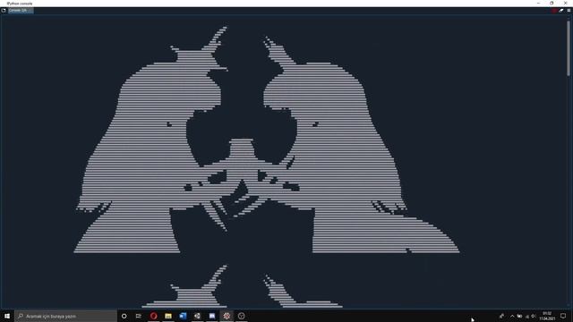Open the Windows Start menu
Screen dimensions: 573x322
point(7,316)
